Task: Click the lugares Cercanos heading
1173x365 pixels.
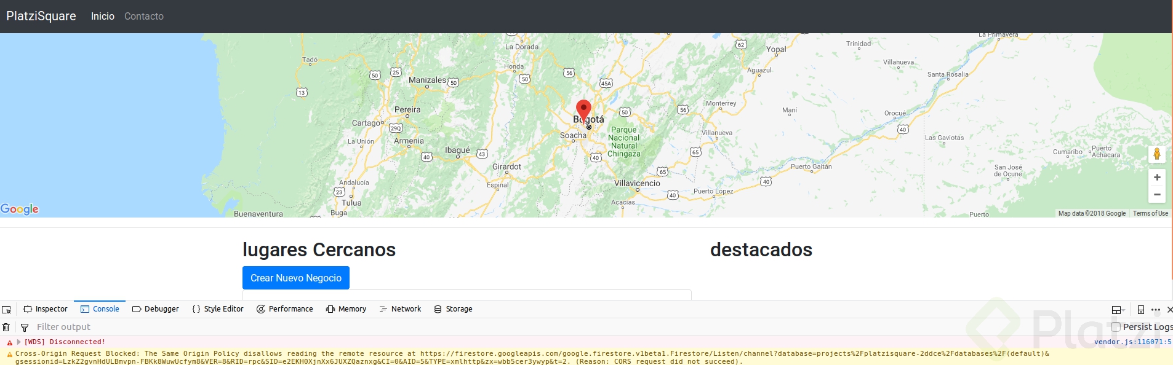Action: tap(319, 249)
